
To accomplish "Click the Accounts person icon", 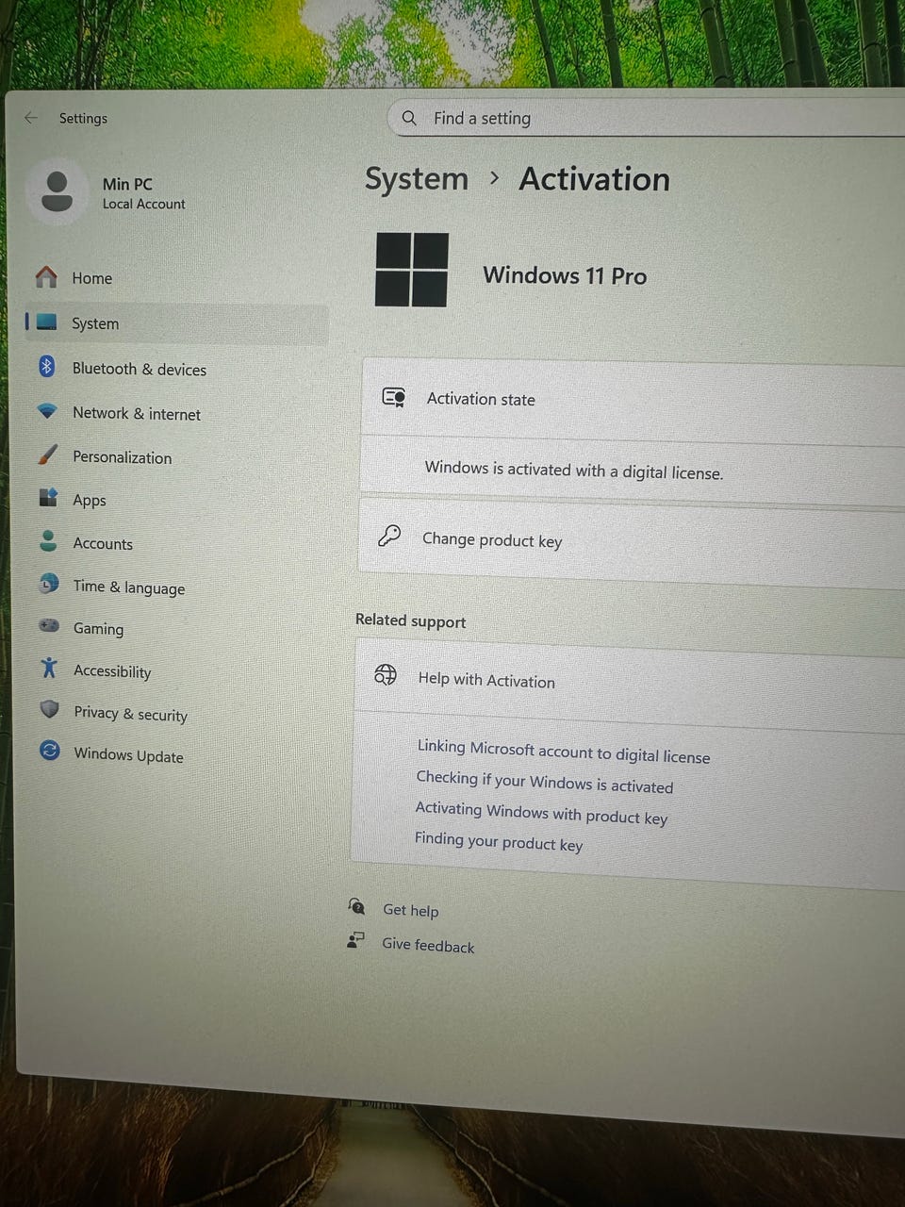I will [x=48, y=540].
